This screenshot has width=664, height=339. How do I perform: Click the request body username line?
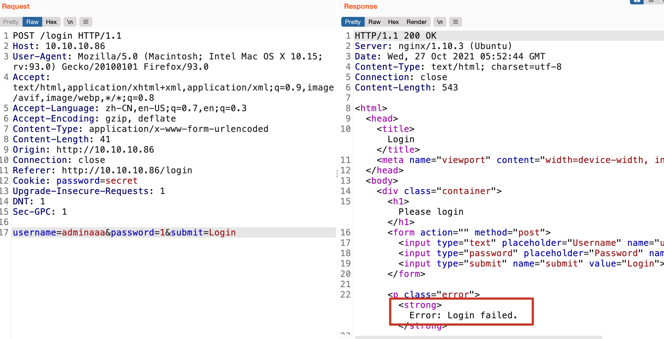pos(124,232)
